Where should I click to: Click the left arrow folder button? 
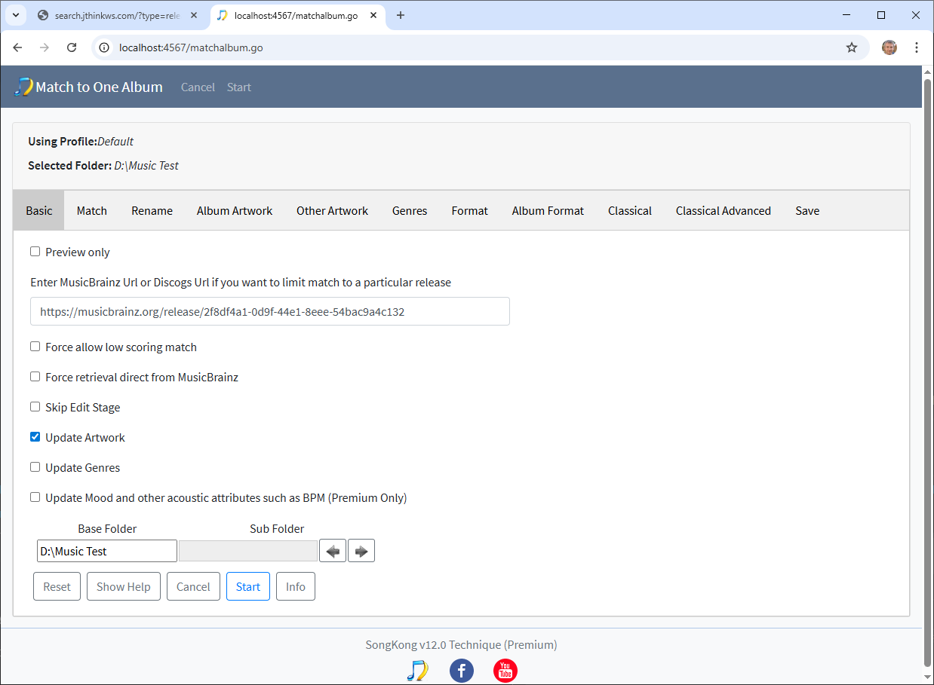pos(333,551)
